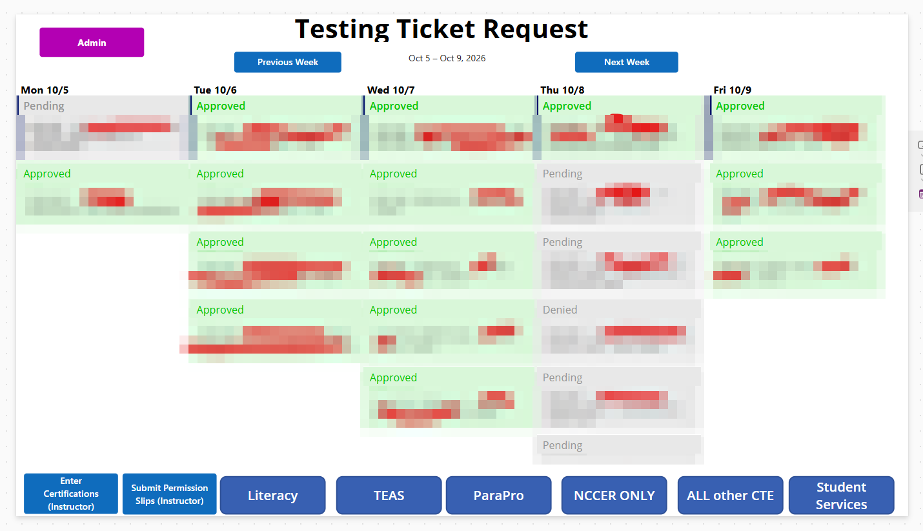
Task: Advance to Next Week
Action: click(x=627, y=62)
